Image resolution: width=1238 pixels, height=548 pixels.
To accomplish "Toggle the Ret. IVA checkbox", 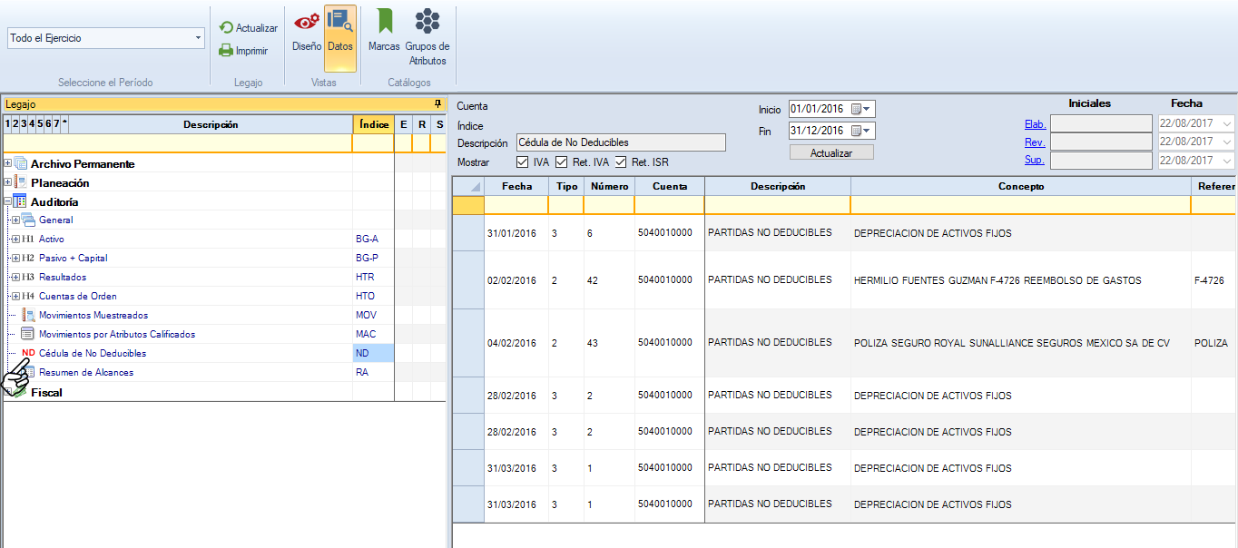I will click(561, 162).
